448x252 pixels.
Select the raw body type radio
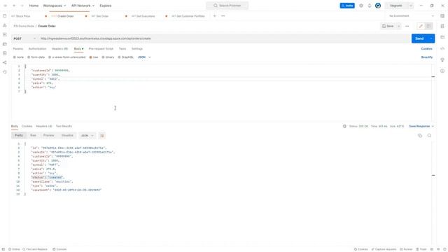[x=90, y=57]
